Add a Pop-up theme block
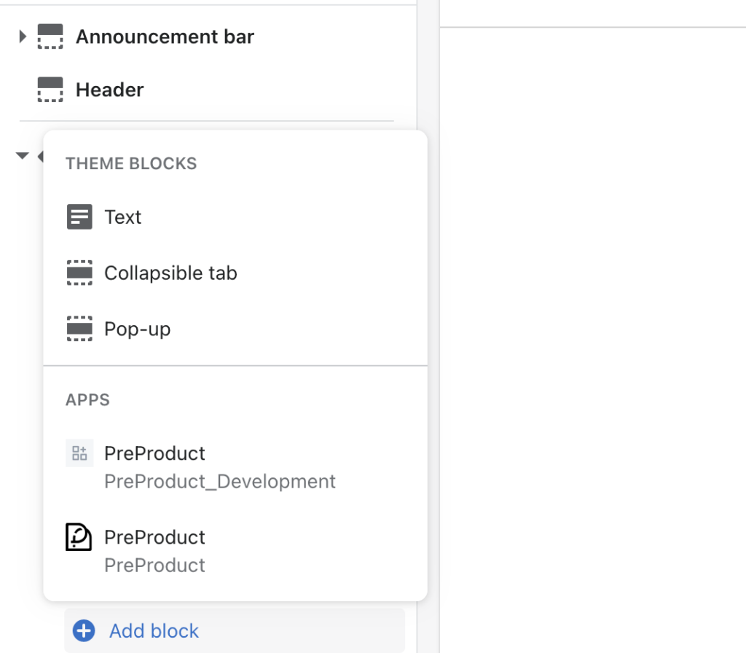 coord(138,329)
